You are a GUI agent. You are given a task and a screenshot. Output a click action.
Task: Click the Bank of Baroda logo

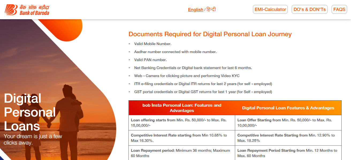[27, 10]
